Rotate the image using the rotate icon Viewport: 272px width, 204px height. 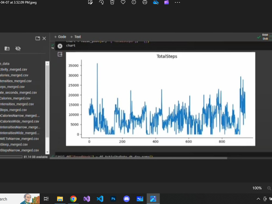[x=101, y=2]
